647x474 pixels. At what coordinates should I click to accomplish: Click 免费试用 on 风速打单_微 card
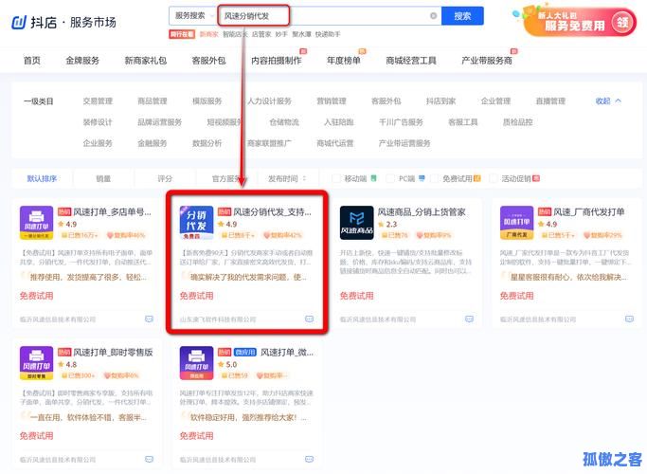click(x=196, y=435)
